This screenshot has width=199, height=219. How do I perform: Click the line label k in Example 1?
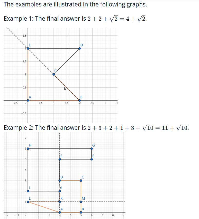[x=65, y=88]
